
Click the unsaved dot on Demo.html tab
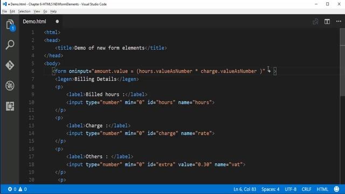point(57,22)
